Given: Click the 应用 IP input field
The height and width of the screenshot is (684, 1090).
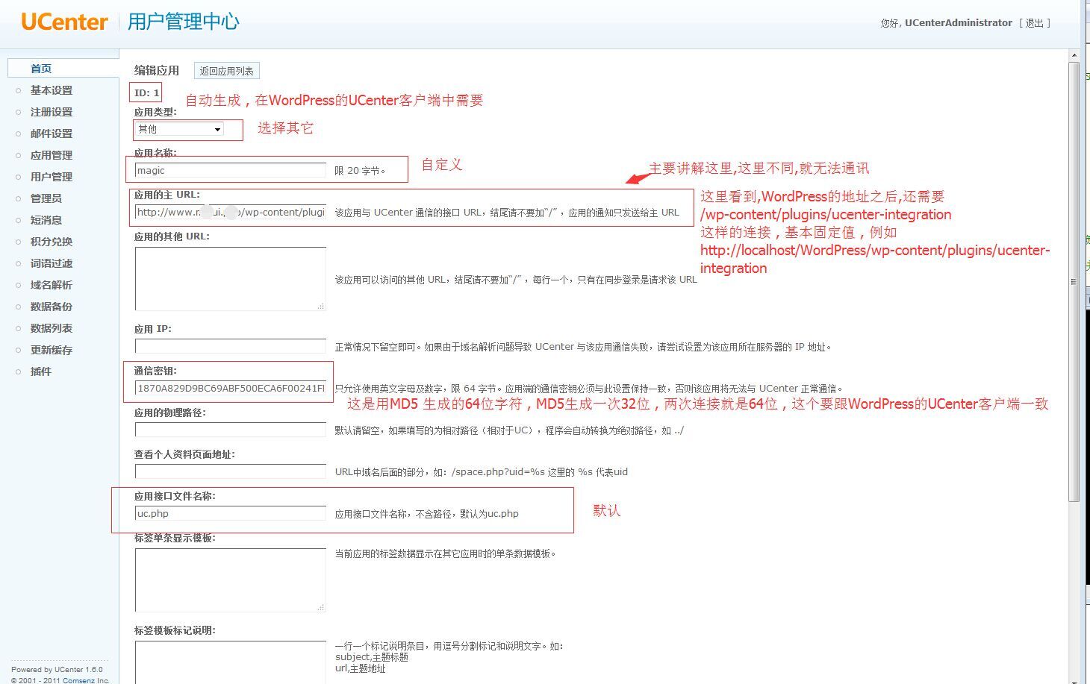Looking at the screenshot, I should tap(231, 346).
